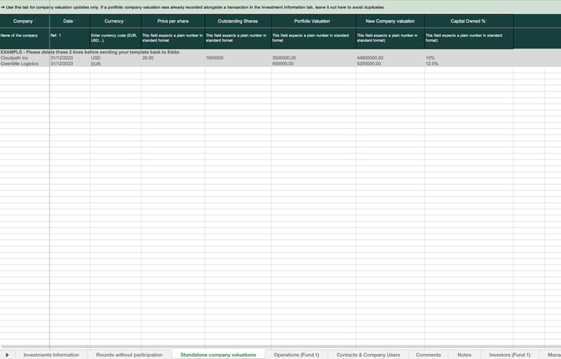Click the Outstanding Shares header

point(238,20)
